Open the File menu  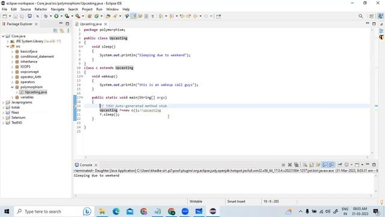4,9
